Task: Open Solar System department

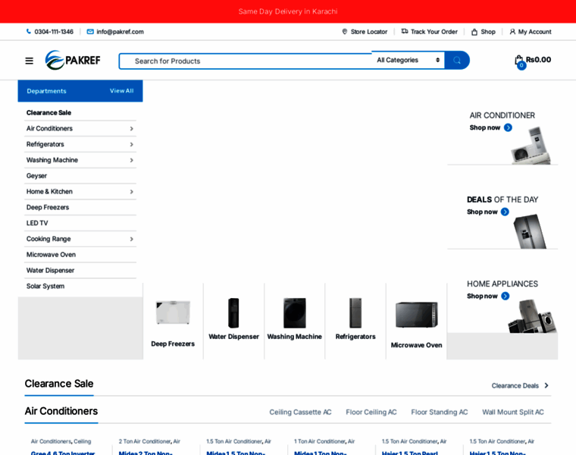Action: (x=45, y=287)
